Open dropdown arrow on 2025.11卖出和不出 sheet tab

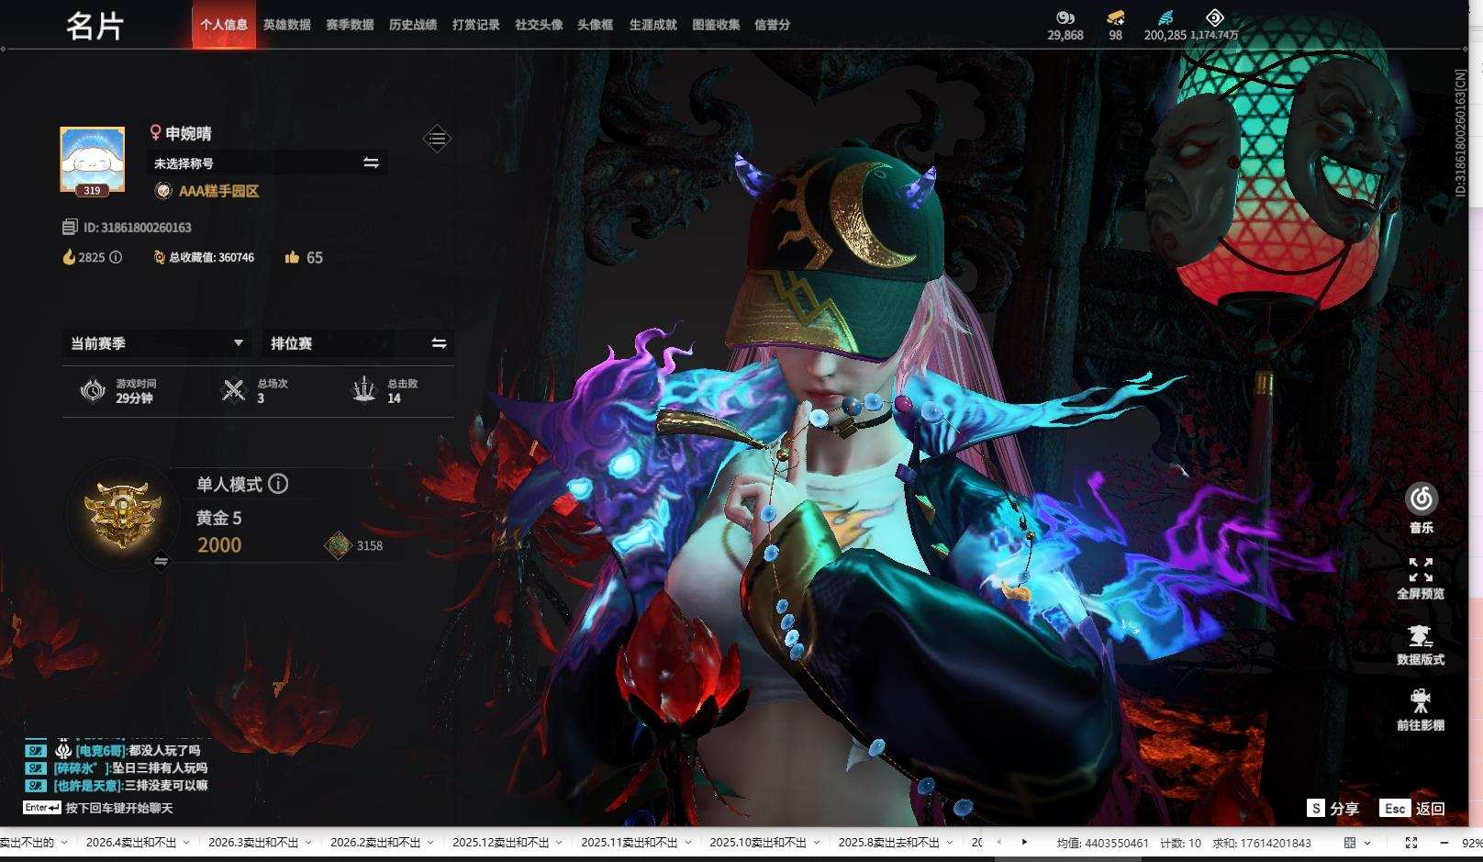point(687,842)
